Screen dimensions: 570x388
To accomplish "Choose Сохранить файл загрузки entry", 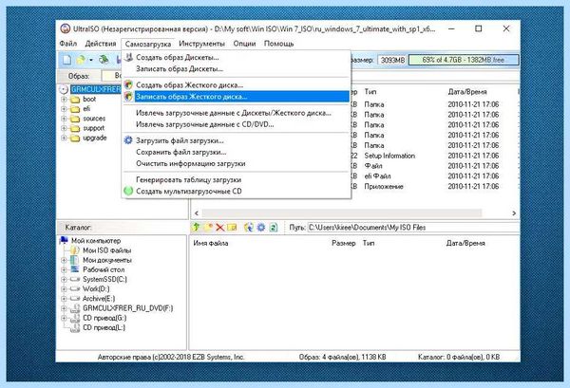I will 237,152.
